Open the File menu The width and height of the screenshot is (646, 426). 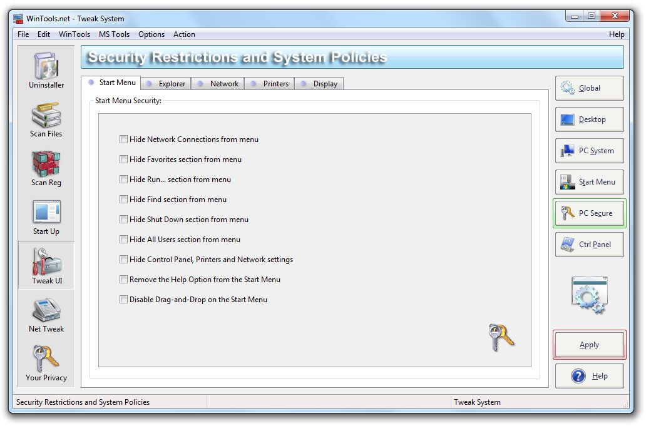pos(23,34)
